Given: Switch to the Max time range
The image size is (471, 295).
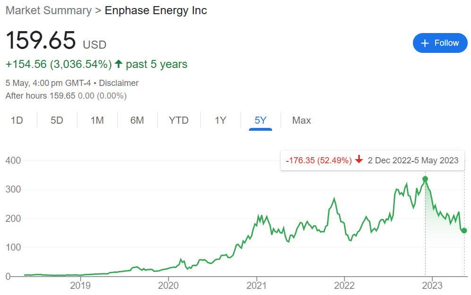Looking at the screenshot, I should click(x=300, y=120).
